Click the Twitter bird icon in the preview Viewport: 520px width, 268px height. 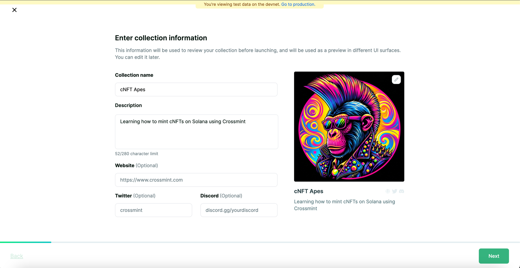point(395,191)
